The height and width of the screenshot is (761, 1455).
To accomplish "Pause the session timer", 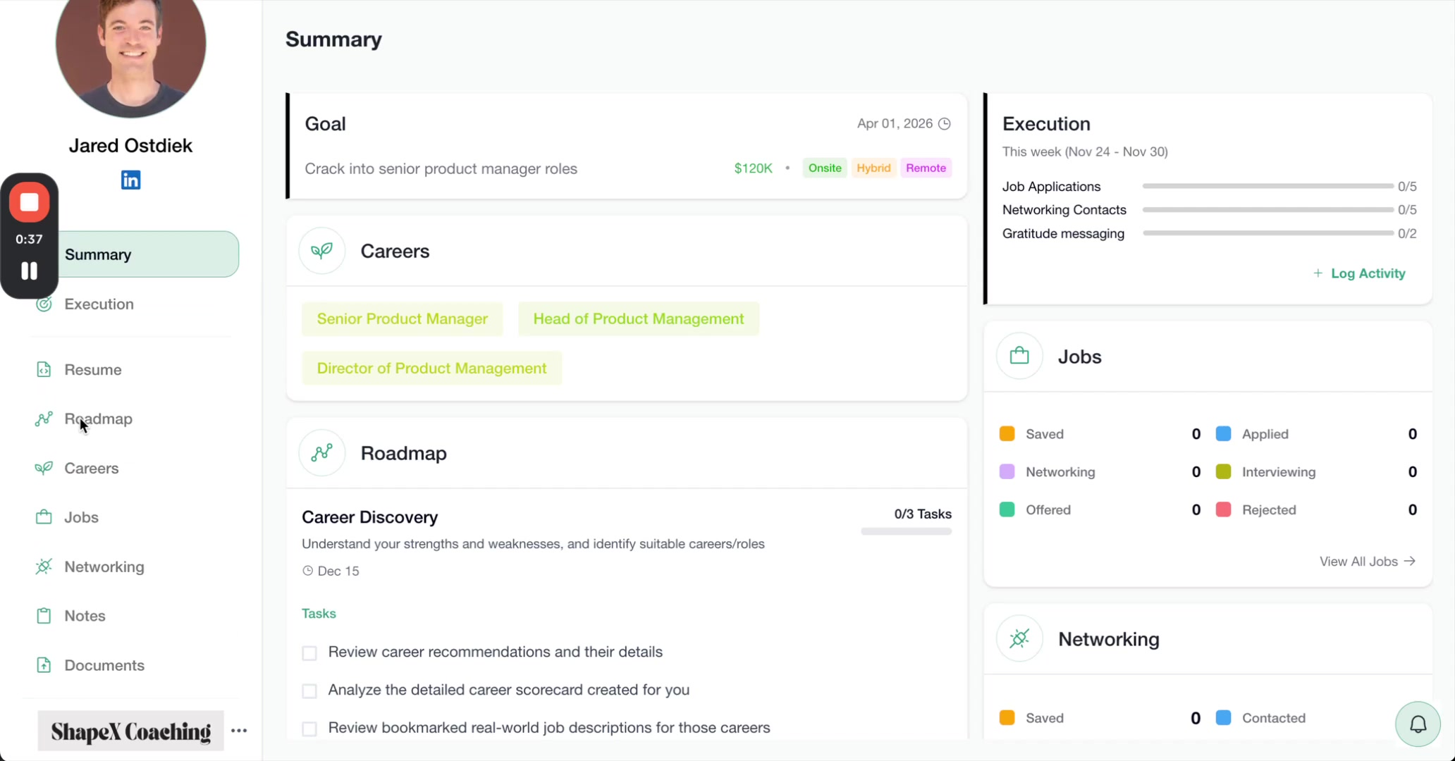I will point(30,271).
